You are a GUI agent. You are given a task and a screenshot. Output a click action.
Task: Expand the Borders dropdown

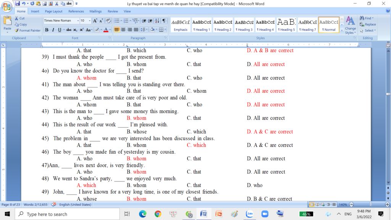click(165, 30)
